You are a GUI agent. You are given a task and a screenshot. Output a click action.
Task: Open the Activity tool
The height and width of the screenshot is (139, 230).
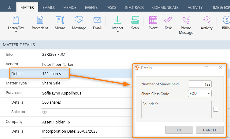pos(206,23)
